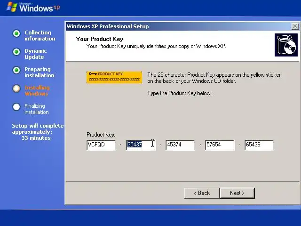
Task: Go back with the Back button
Action: pos(202,193)
